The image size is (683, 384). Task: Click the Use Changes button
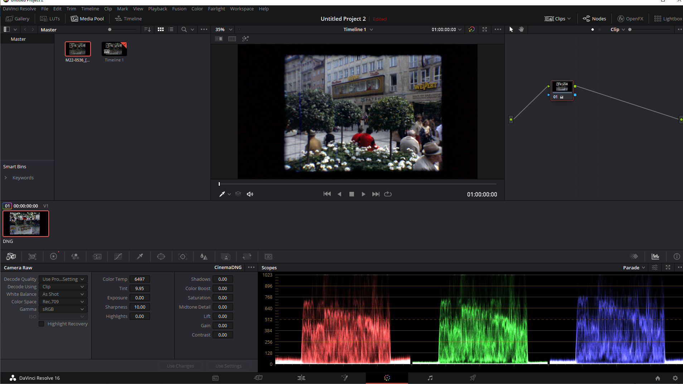[180, 366]
